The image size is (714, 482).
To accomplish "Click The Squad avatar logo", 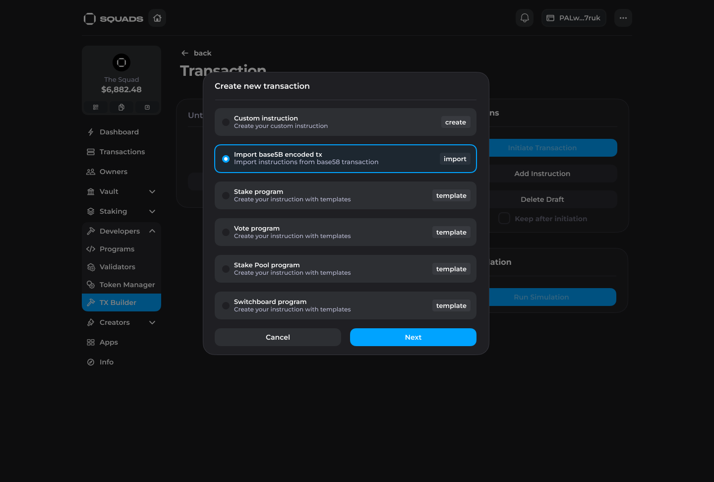I will click(x=121, y=62).
